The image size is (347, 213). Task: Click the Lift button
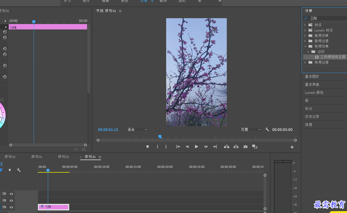pos(227,146)
